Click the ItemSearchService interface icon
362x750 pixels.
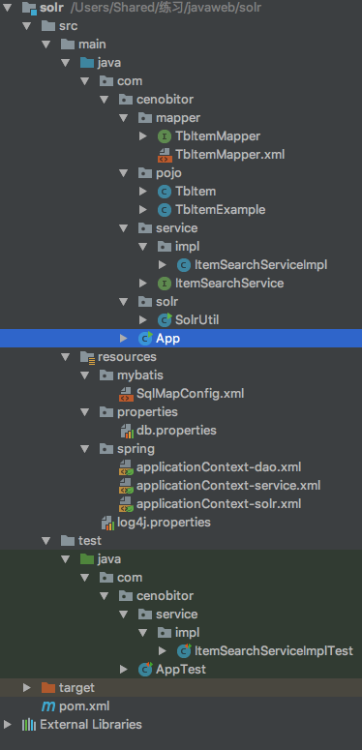point(164,284)
